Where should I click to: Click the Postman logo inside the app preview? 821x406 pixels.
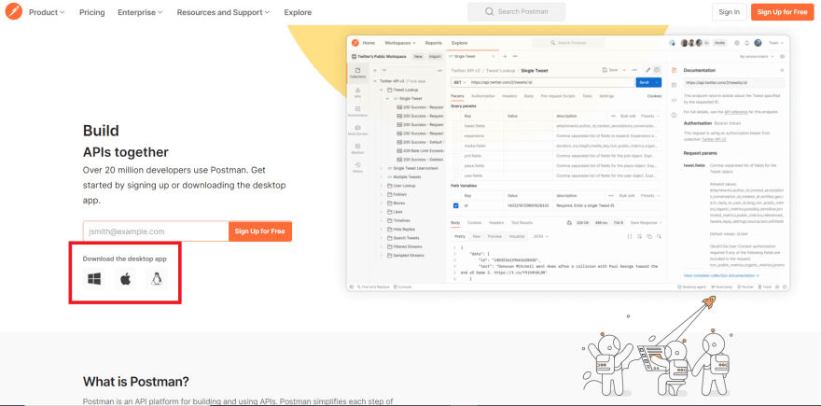(x=355, y=43)
